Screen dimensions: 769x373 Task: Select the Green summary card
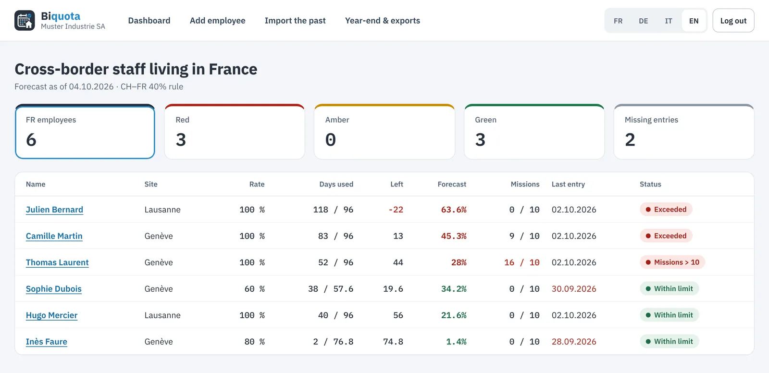pyautogui.click(x=534, y=132)
